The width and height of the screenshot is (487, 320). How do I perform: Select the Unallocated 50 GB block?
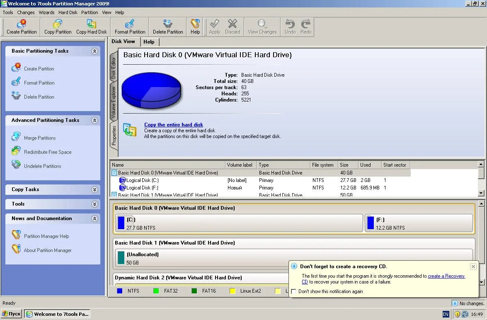[294, 258]
